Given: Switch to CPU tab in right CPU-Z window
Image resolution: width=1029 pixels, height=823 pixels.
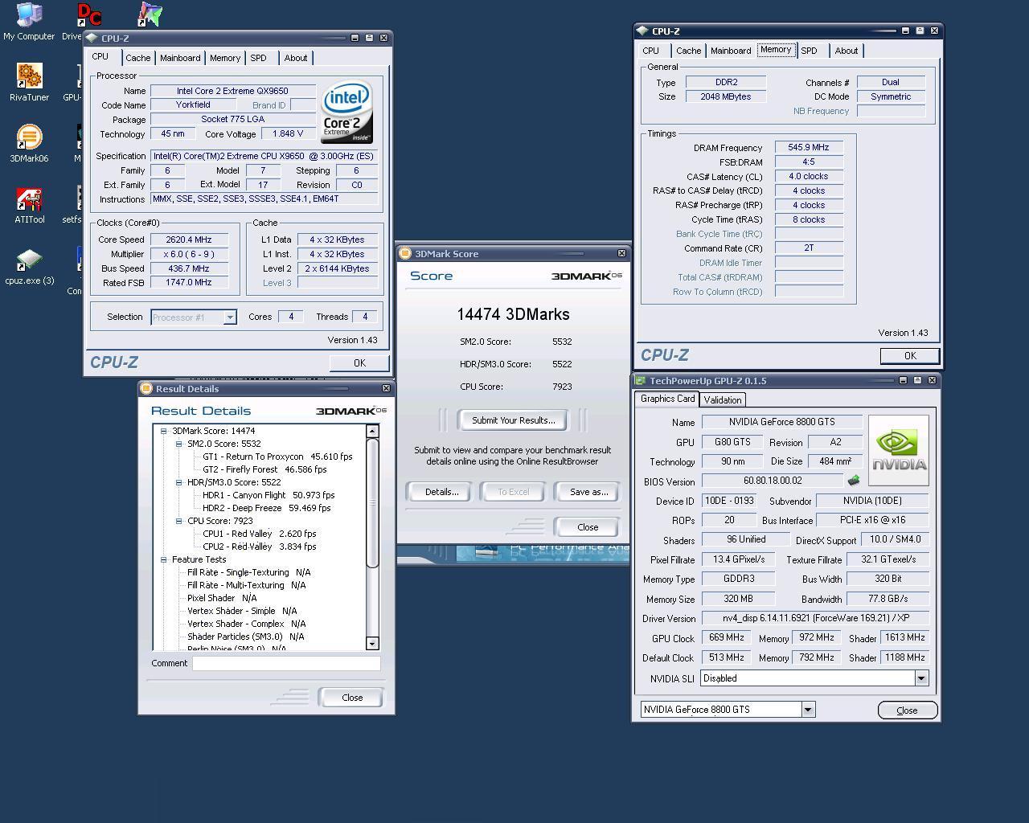Looking at the screenshot, I should [x=650, y=51].
